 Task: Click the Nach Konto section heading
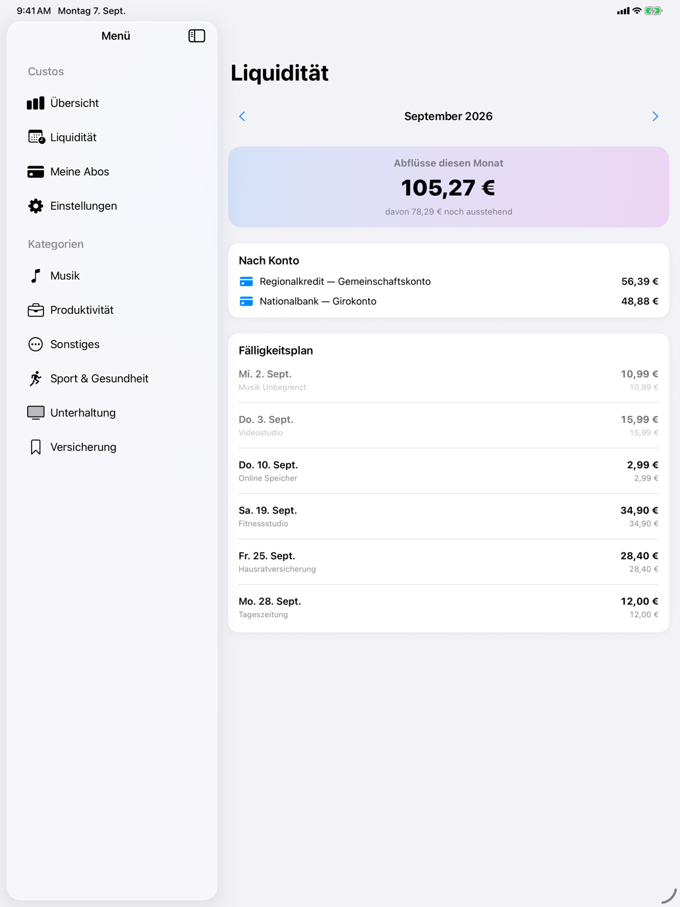tap(269, 260)
